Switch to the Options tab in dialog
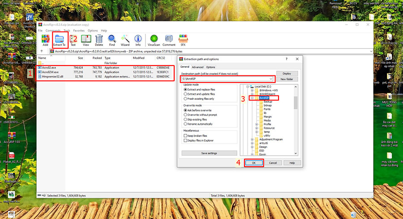 click(210, 67)
